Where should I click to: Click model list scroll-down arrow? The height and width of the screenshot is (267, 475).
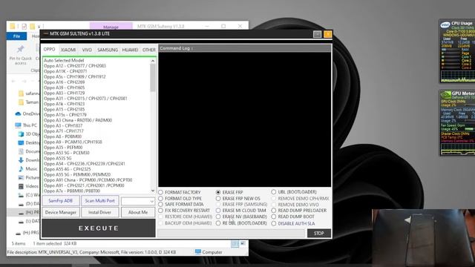153,191
